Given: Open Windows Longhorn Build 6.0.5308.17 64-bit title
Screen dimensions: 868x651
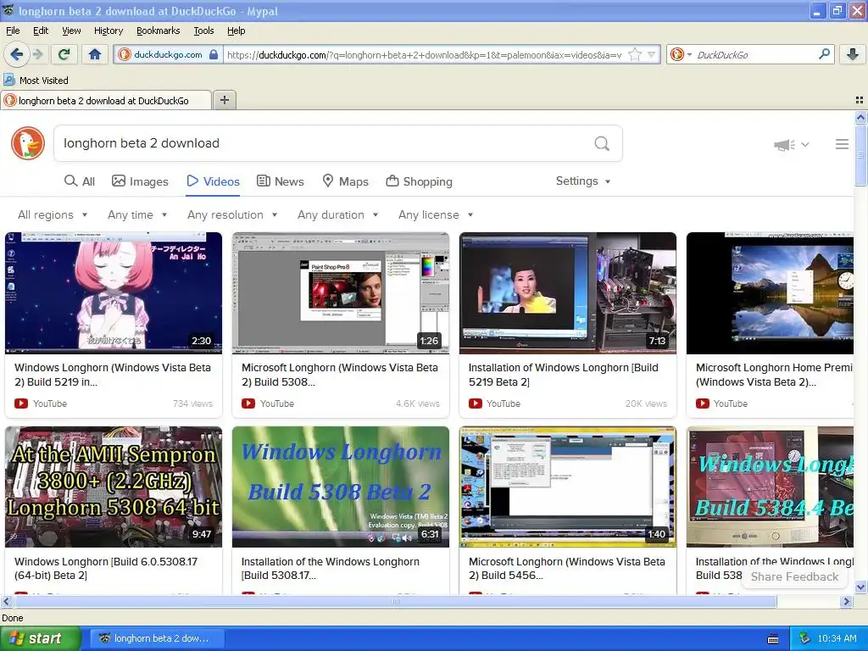Looking at the screenshot, I should 106,568.
